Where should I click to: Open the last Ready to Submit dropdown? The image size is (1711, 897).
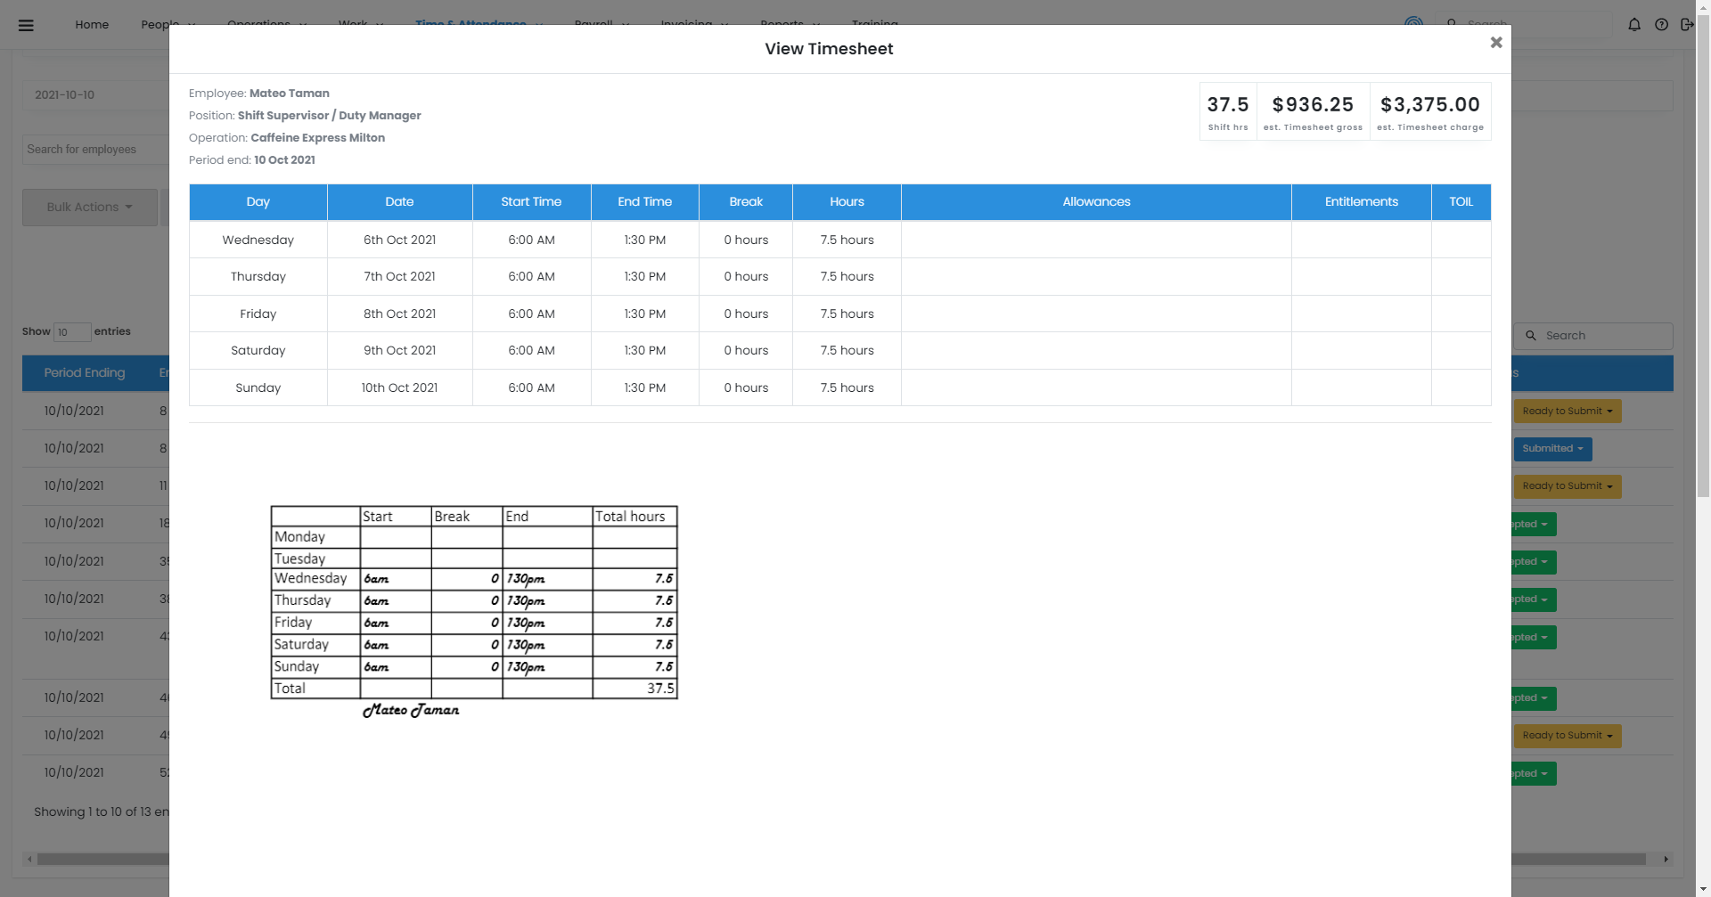[1567, 736]
